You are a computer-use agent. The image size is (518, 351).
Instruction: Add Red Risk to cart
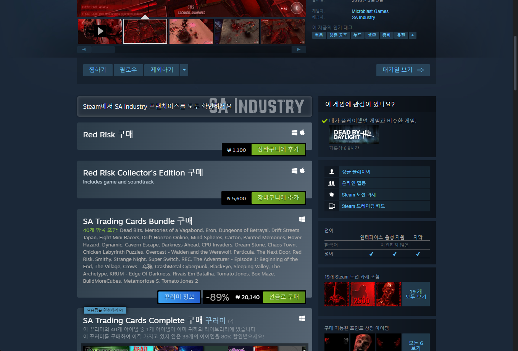tap(278, 150)
